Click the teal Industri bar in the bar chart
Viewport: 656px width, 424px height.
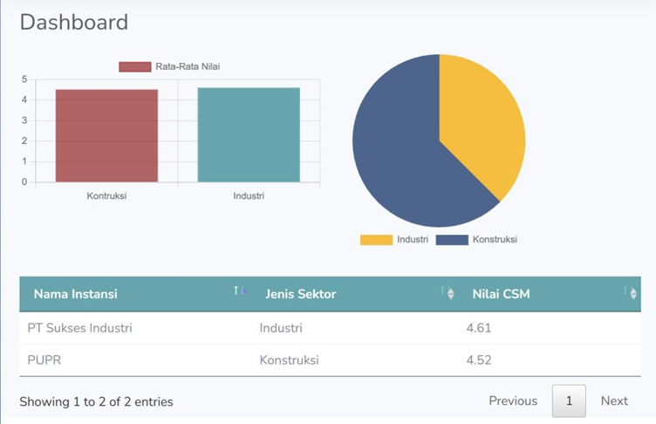[x=249, y=135]
